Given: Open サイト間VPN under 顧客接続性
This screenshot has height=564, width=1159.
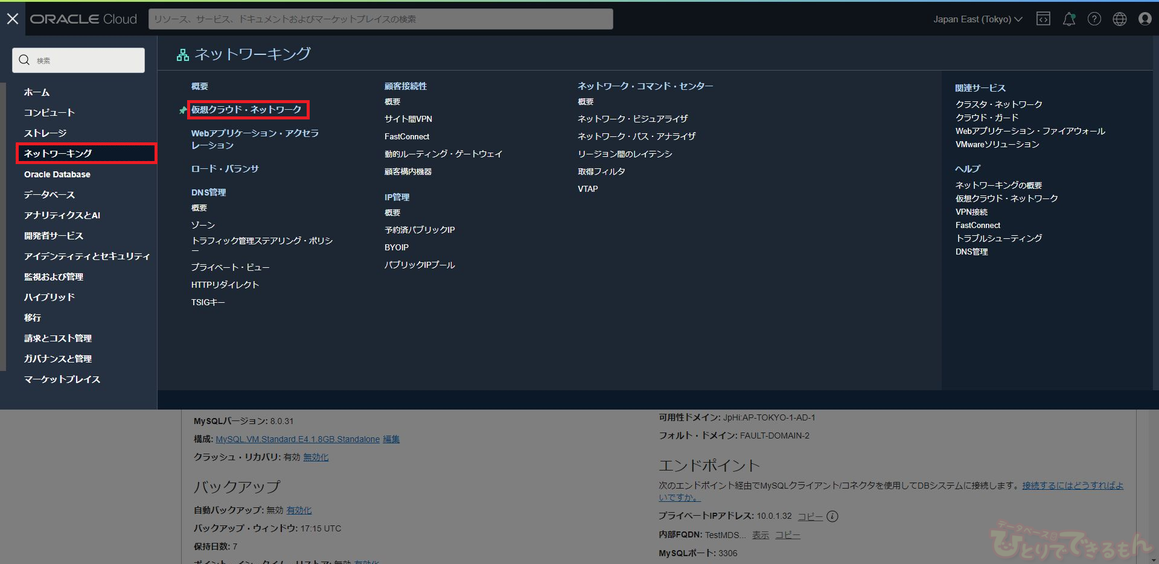Looking at the screenshot, I should tap(408, 119).
